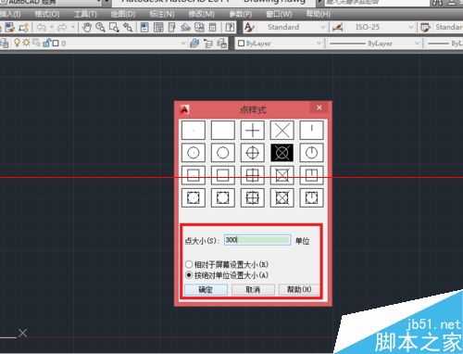463x354 pixels.
Task: Open the undo history dropdown arrow
Action: click(x=52, y=27)
